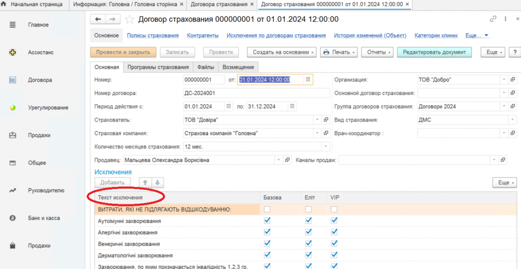The width and height of the screenshot is (521, 269).
Task: Toggle VIP checkbox for Венеричні захворювання
Action: 334,244
